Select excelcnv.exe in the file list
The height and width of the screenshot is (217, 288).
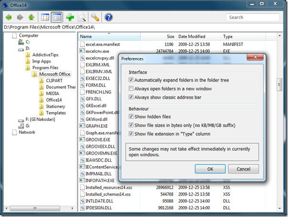97,51
